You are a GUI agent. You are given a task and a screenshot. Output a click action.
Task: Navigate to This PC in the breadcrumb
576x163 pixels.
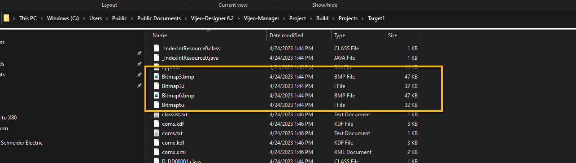click(x=28, y=18)
